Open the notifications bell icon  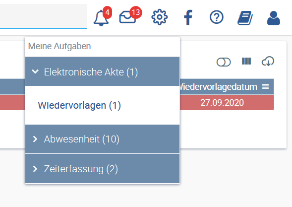point(101,18)
